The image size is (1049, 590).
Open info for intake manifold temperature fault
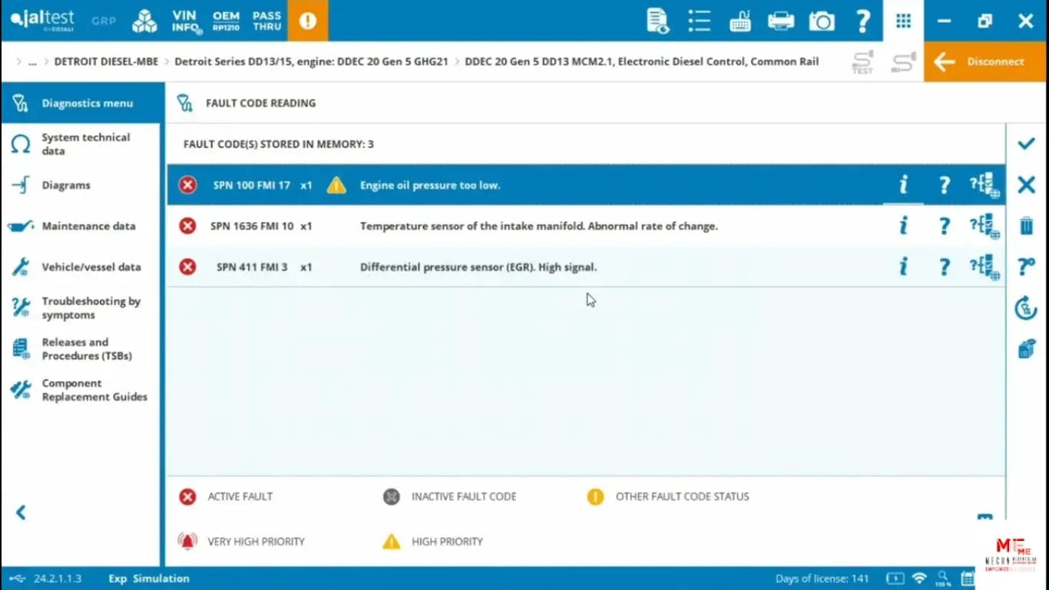click(x=903, y=226)
